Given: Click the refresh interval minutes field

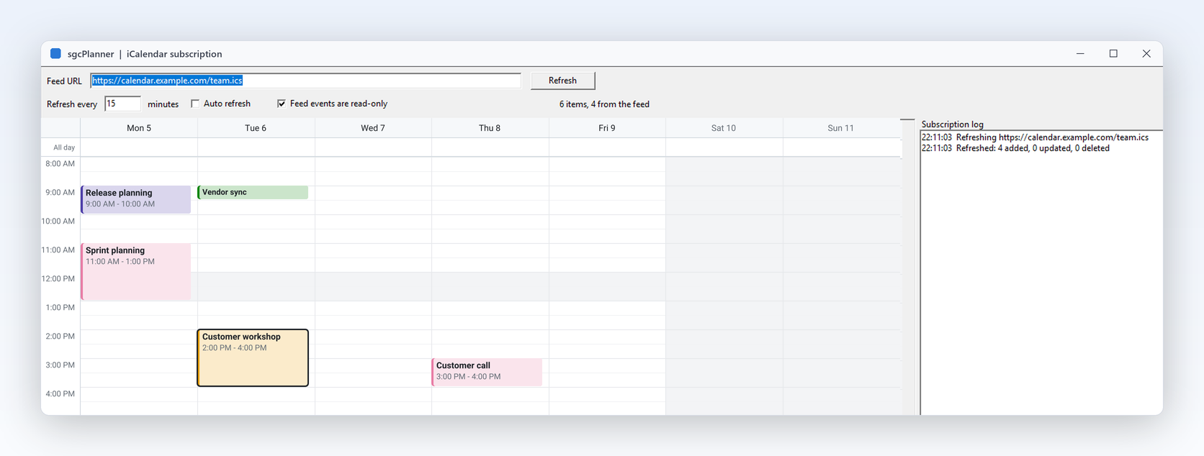Looking at the screenshot, I should tap(122, 104).
